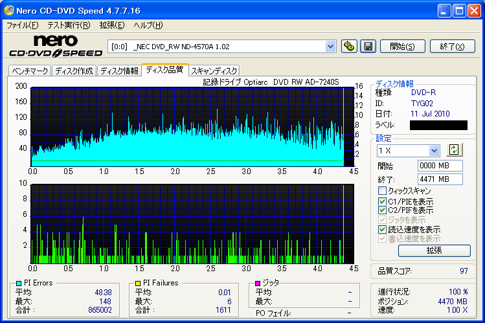Screen dimensions: 485x323
Task: Click the PI Errors average 48.38
Action: [x=104, y=292]
